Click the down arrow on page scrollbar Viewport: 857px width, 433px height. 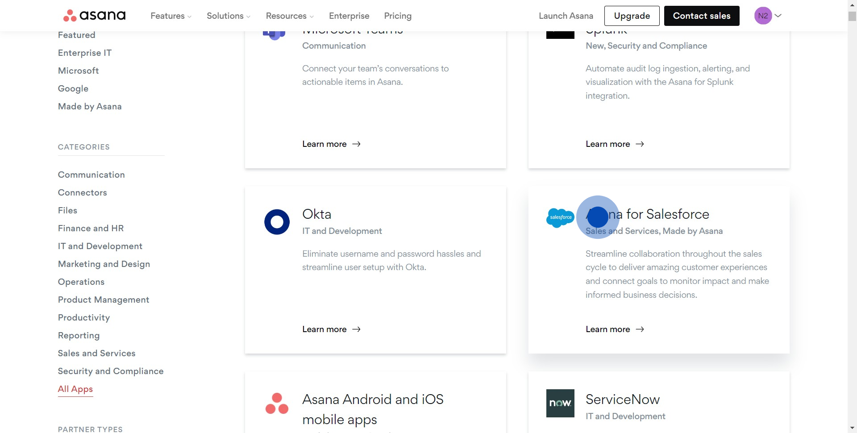(x=852, y=428)
